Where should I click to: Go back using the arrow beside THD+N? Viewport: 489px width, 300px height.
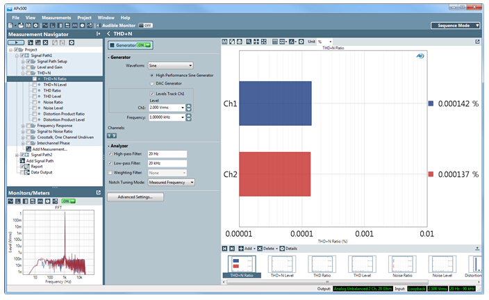tap(108, 33)
